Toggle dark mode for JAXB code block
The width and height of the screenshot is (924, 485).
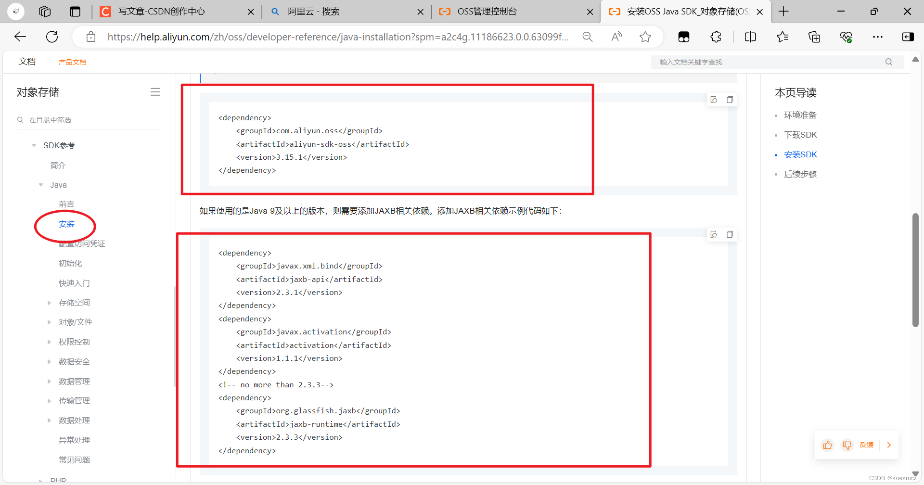[x=714, y=234]
